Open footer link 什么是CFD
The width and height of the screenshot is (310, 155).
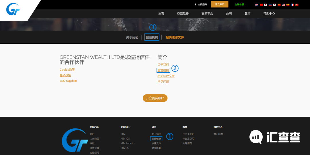point(188,139)
